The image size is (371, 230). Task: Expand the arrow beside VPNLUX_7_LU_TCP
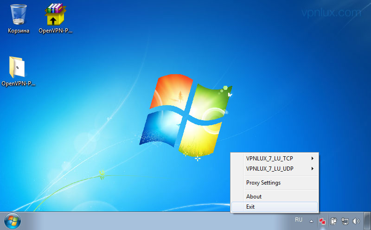click(313, 158)
